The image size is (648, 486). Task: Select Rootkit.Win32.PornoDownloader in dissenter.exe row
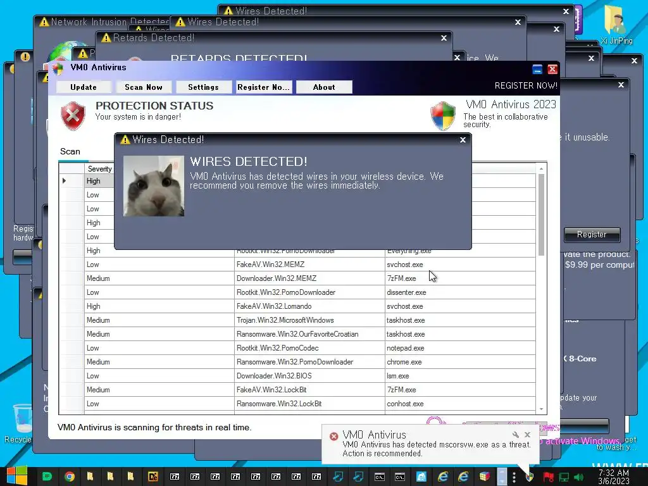click(x=309, y=292)
